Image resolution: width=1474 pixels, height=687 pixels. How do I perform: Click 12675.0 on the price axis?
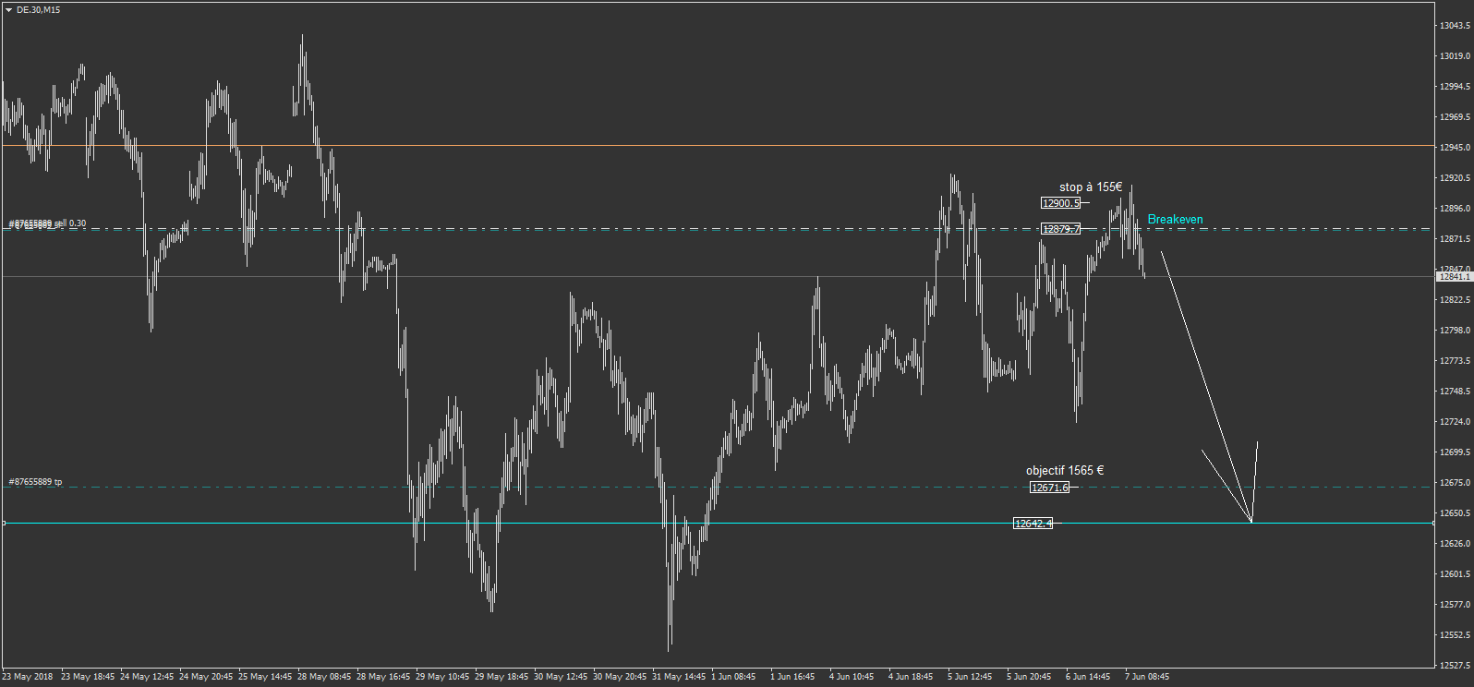point(1455,483)
